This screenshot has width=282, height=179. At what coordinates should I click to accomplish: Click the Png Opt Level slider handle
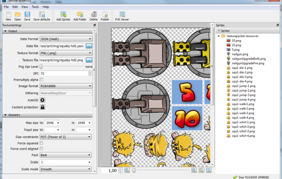[41, 66]
